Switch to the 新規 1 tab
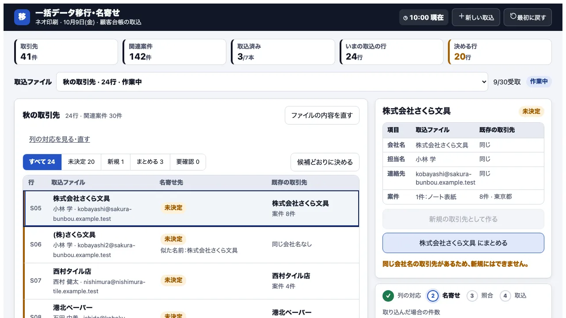This screenshot has height=318, width=566. 116,162
